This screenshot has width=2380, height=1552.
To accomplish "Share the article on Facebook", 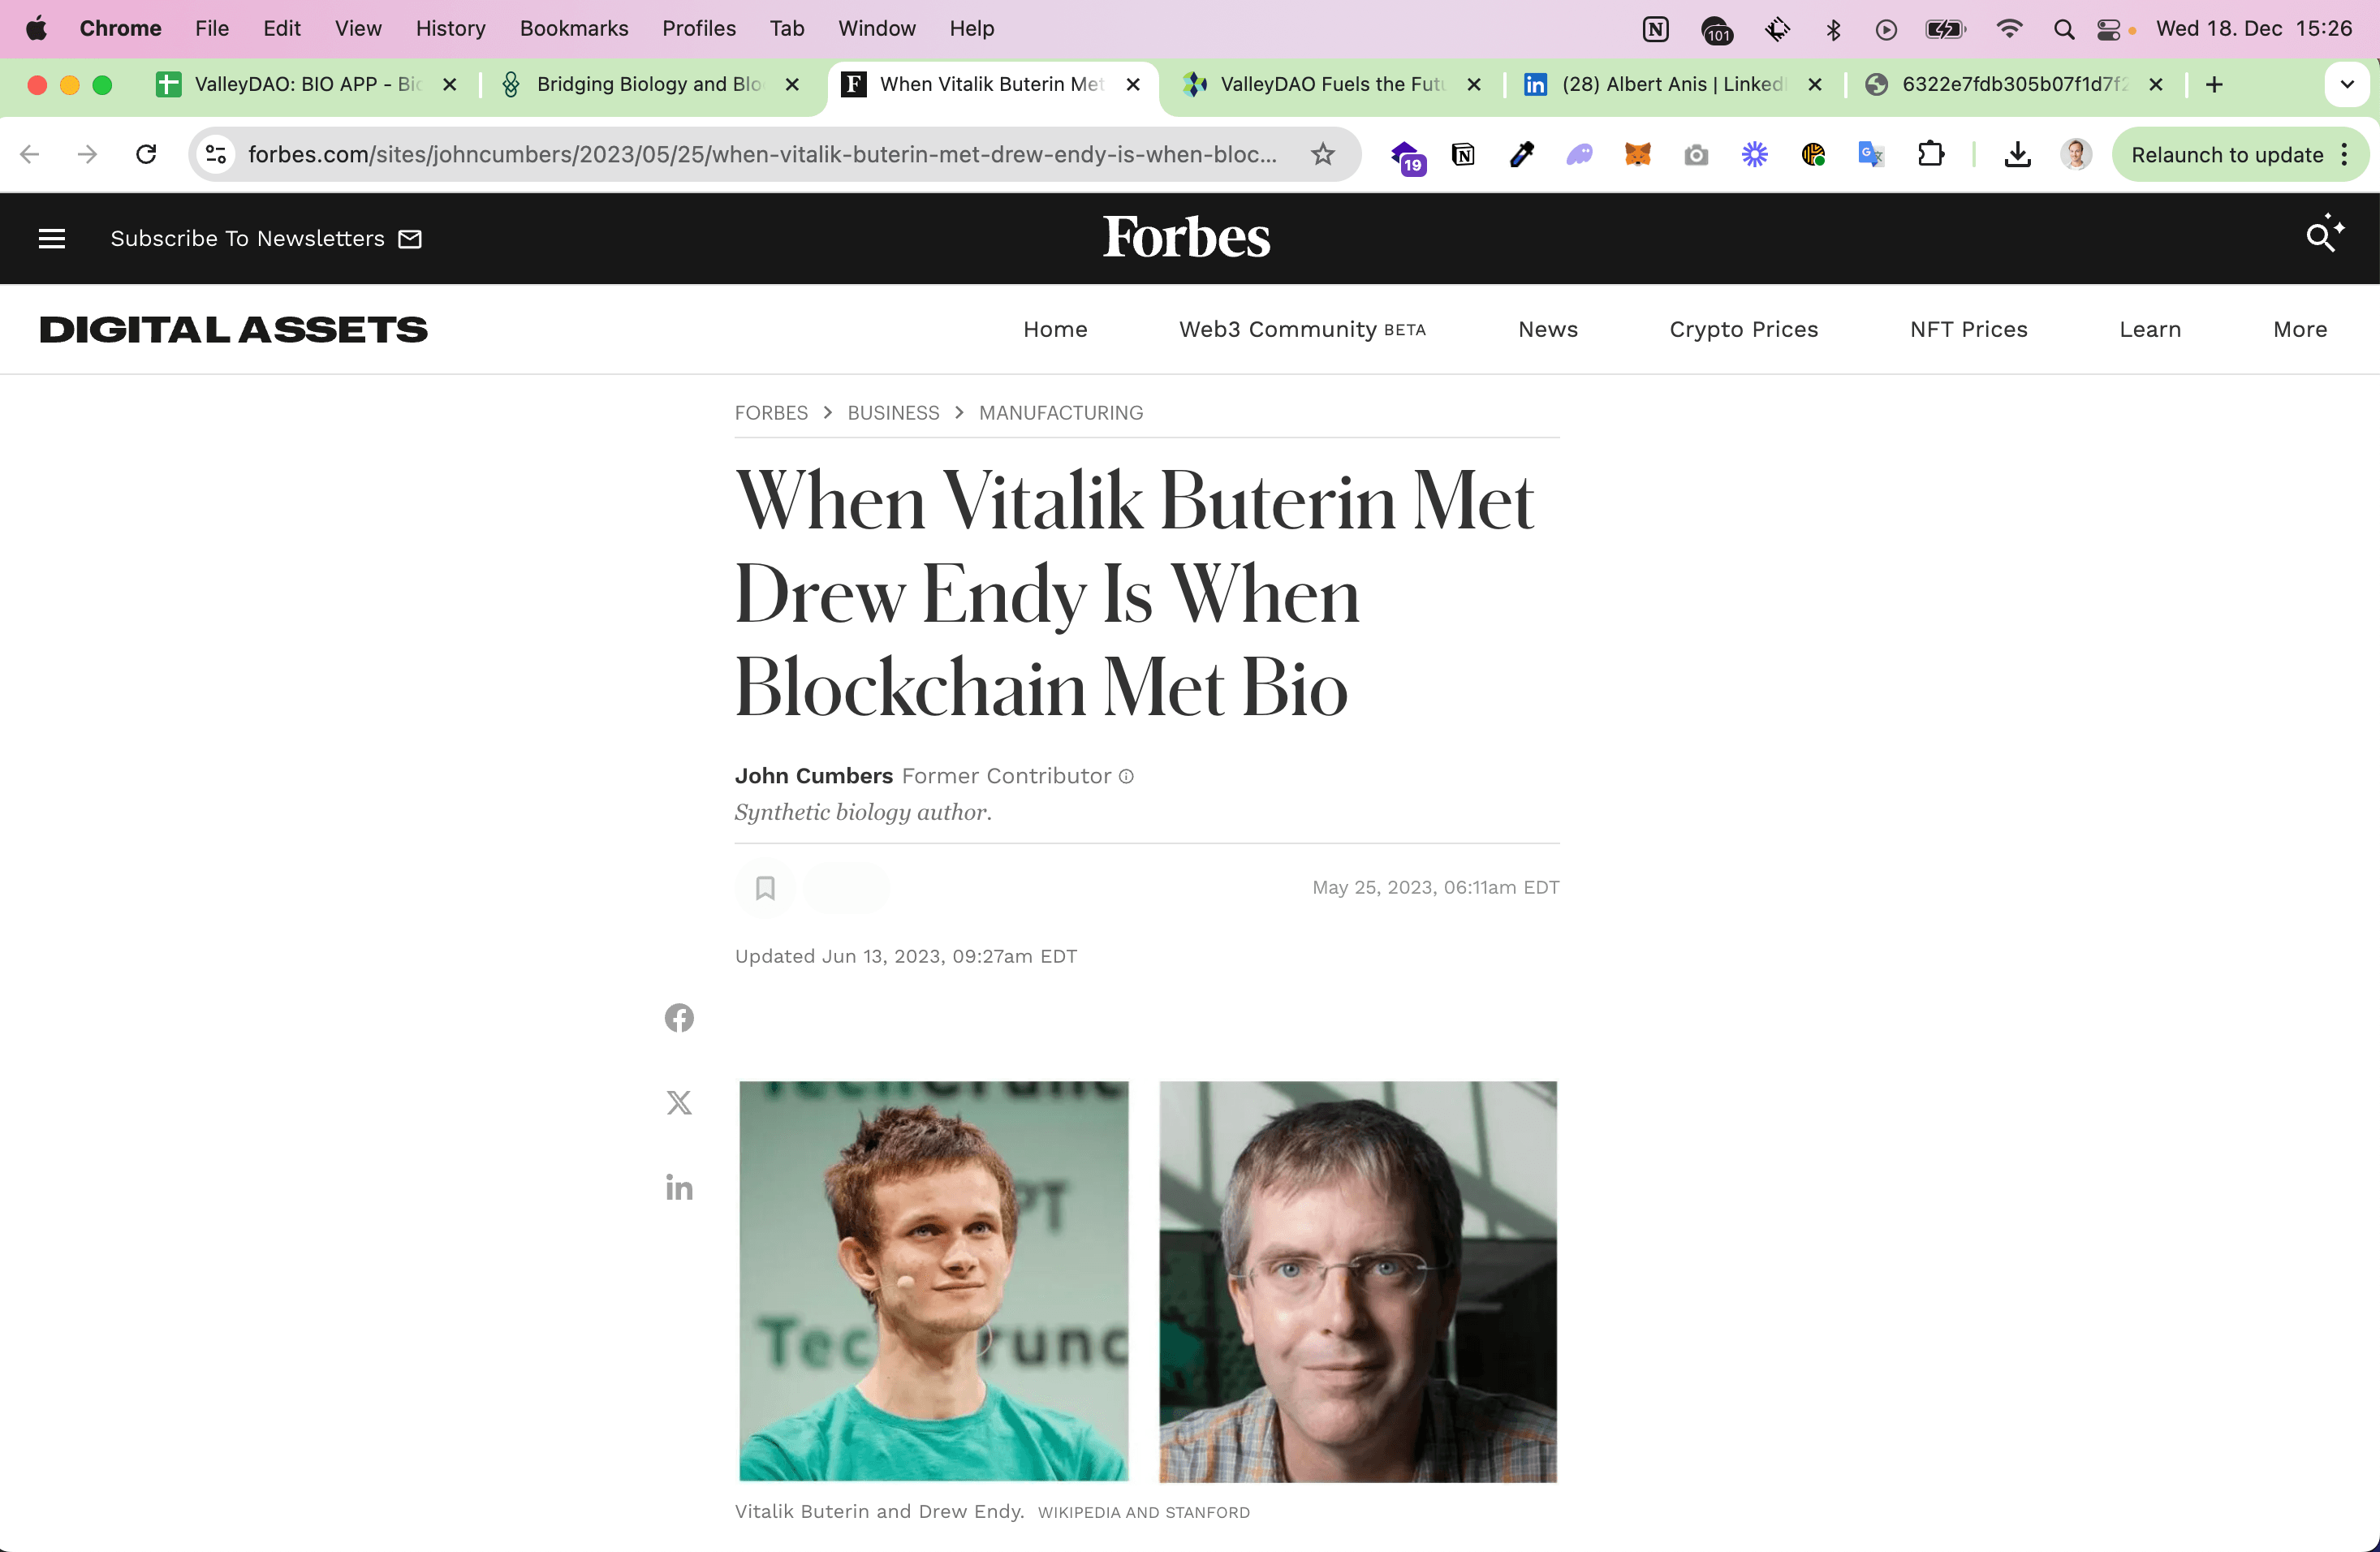I will 679,1018.
